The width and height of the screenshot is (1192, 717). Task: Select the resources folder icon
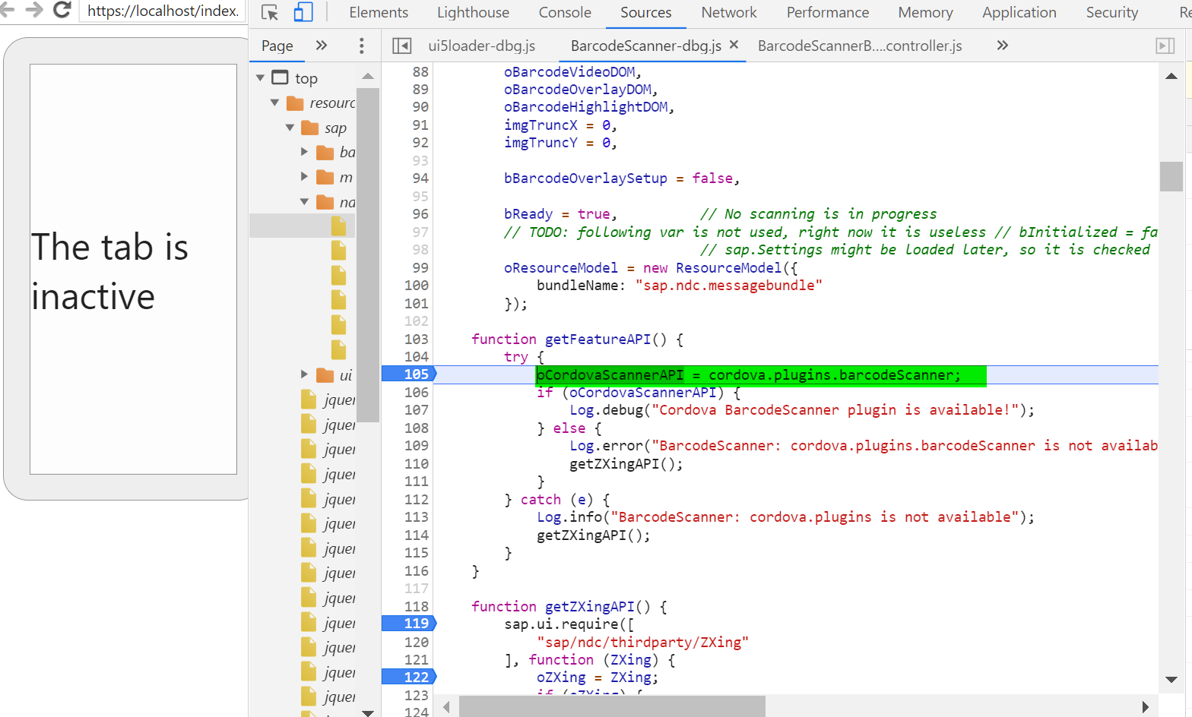coord(295,103)
